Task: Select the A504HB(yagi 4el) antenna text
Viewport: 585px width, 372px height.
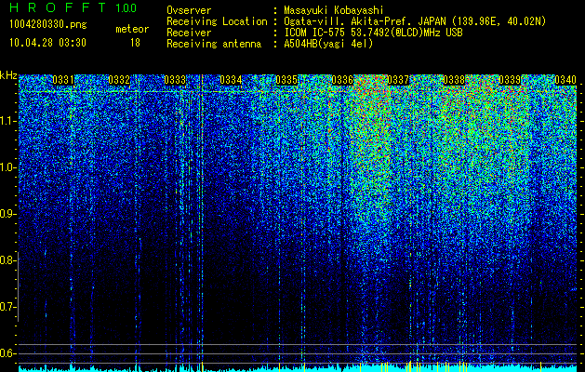Action: pyautogui.click(x=328, y=44)
